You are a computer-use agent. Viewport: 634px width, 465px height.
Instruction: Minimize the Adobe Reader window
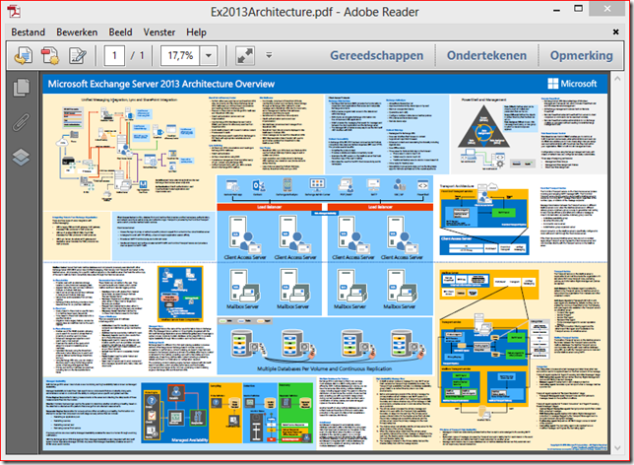point(557,11)
